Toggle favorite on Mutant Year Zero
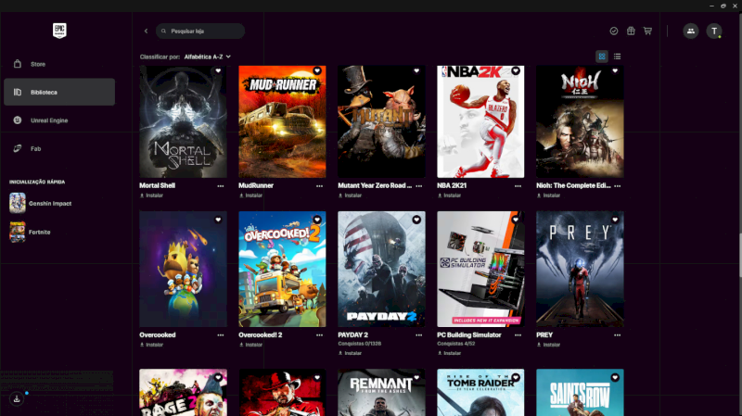This screenshot has width=742, height=416. pos(416,71)
